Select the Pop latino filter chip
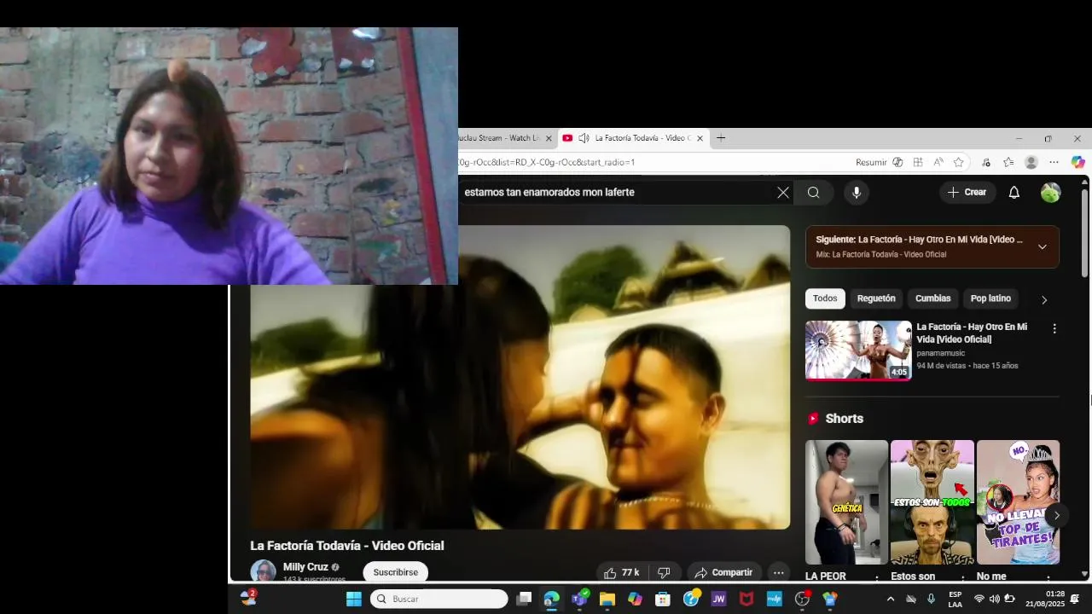The width and height of the screenshot is (1092, 614). point(990,298)
